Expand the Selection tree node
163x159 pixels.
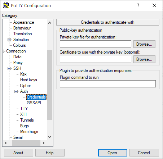pyautogui.click(x=9, y=40)
